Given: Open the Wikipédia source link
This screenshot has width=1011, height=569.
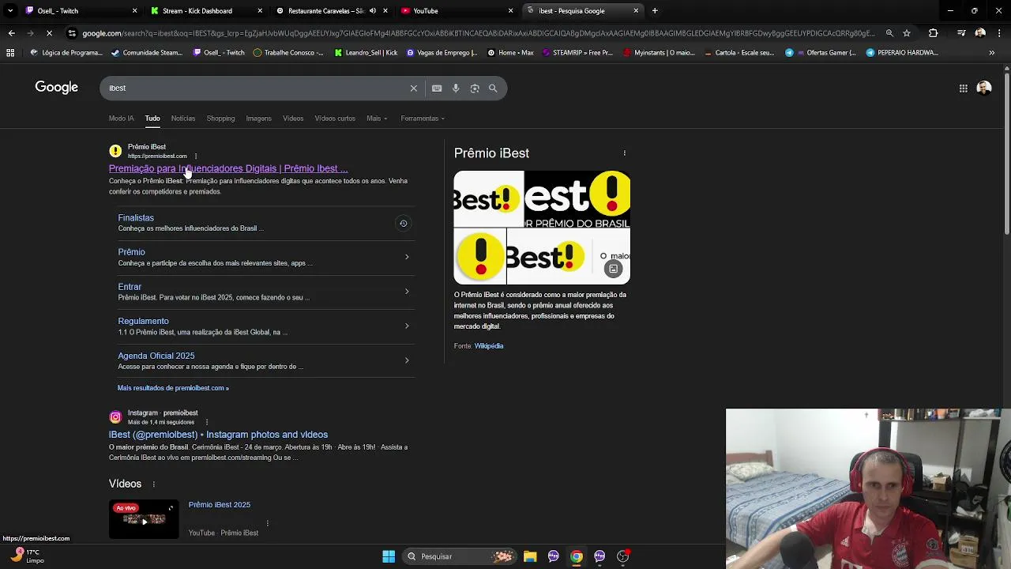Looking at the screenshot, I should tap(489, 346).
